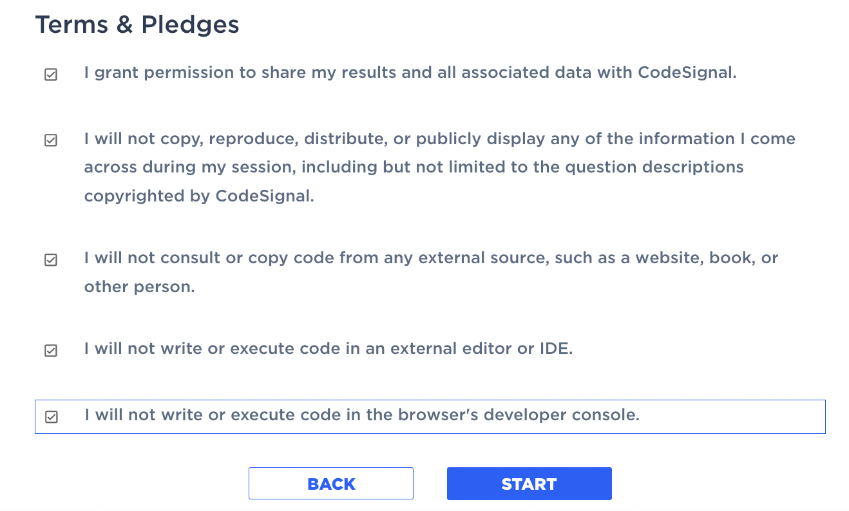Image resolution: width=849 pixels, height=511 pixels.
Task: Uncheck the share results permission checkbox
Action: (x=51, y=75)
